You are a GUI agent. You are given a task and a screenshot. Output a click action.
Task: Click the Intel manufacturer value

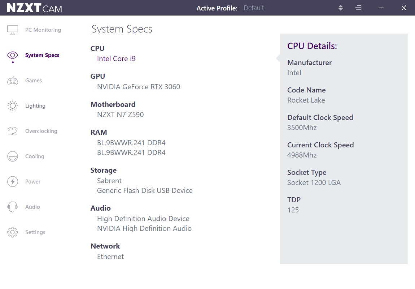click(294, 73)
